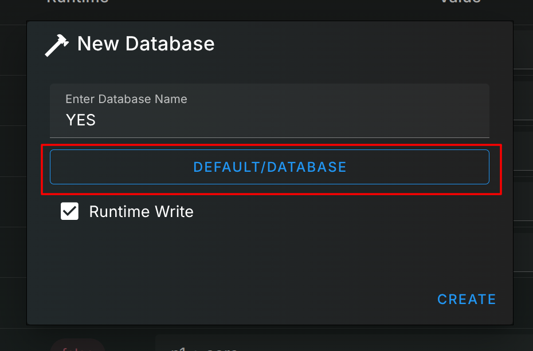Click the Runtime Write label text
This screenshot has width=533, height=351.
click(141, 212)
